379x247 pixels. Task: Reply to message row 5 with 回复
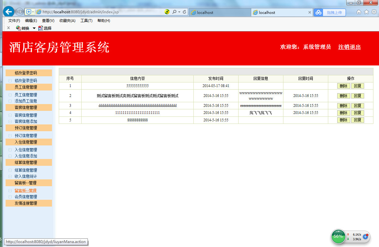tap(358, 120)
